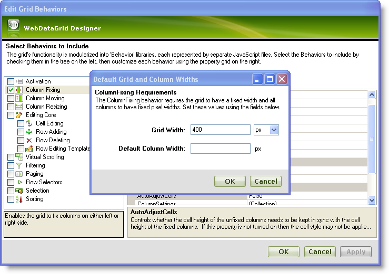Viewport: 389px width, 274px height.
Task: Click the WebDataGrid Designer logo icon
Action: pos(14,25)
